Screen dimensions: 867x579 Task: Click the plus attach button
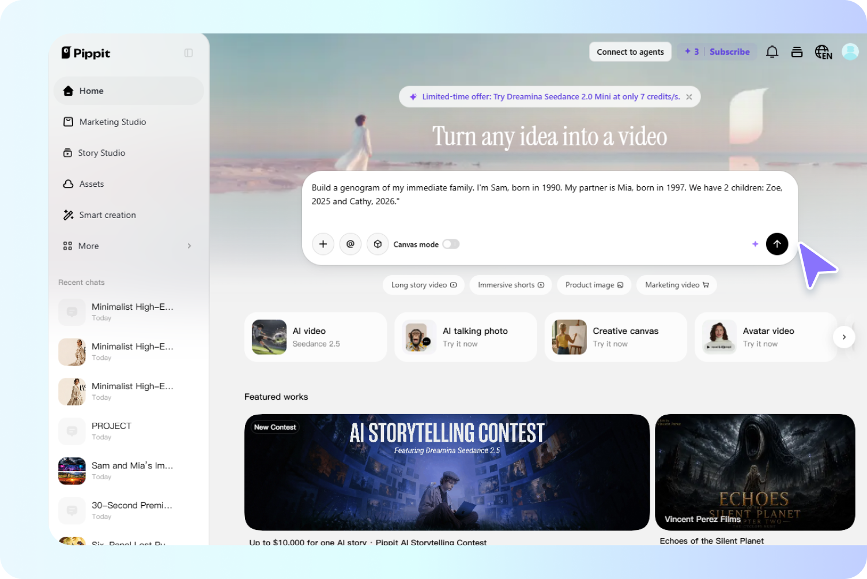(323, 244)
